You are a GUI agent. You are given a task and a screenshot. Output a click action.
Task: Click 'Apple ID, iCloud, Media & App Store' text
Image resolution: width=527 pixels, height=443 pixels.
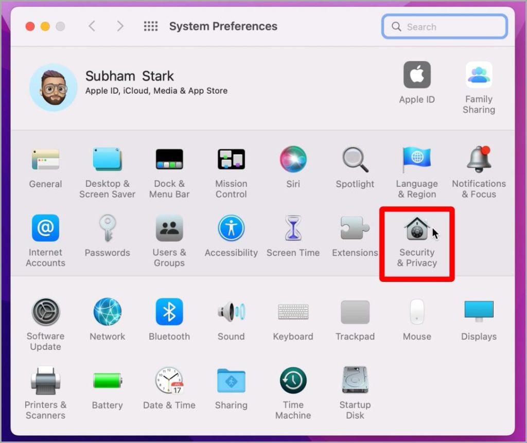(156, 91)
